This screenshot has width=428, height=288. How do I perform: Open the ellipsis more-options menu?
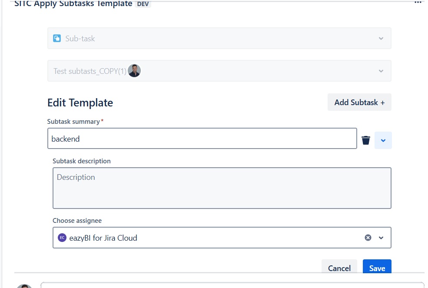pyautogui.click(x=418, y=2)
